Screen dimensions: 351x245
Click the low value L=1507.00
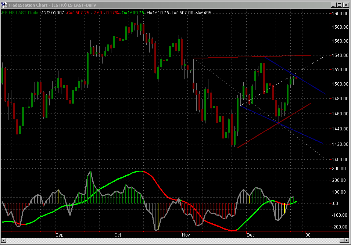pos(182,13)
